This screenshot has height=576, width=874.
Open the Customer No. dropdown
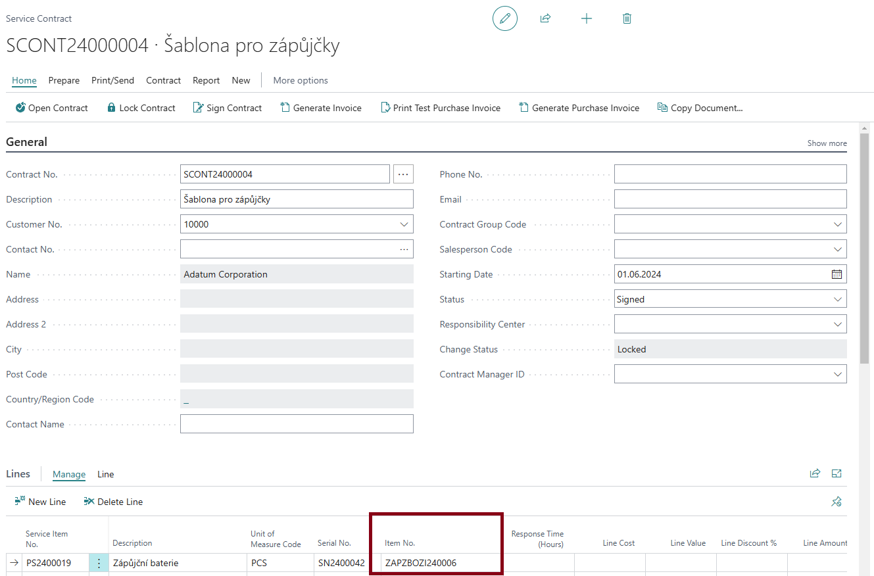tap(404, 224)
